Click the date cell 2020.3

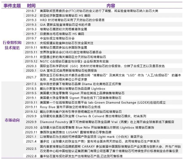coord(31,66)
